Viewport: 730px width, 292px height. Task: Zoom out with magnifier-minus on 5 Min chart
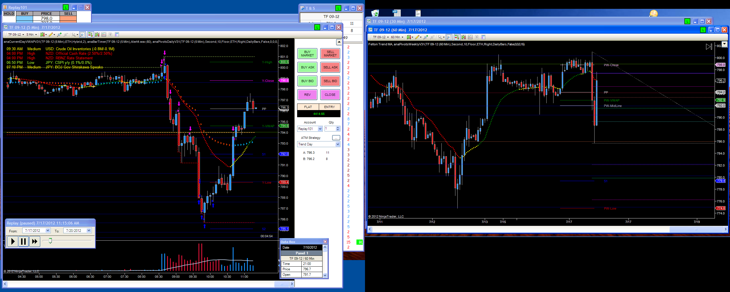66,35
